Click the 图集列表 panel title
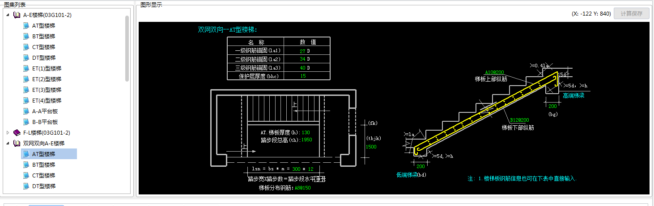This screenshot has width=654, height=206. click(15, 4)
